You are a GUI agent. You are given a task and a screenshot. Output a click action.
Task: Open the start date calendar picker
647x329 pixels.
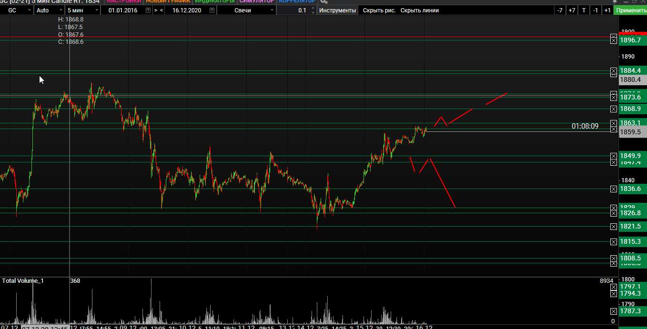point(148,10)
